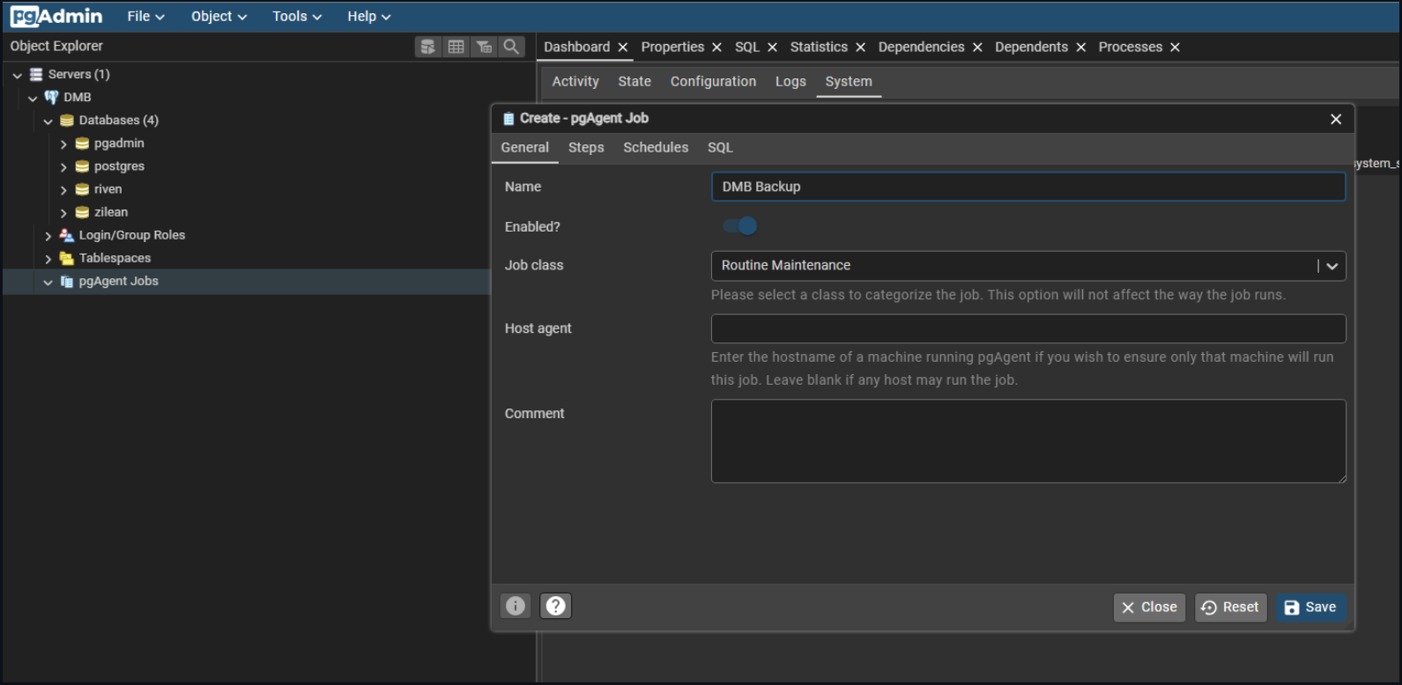The width and height of the screenshot is (1402, 685).
Task: Click the Save button
Action: 1310,608
